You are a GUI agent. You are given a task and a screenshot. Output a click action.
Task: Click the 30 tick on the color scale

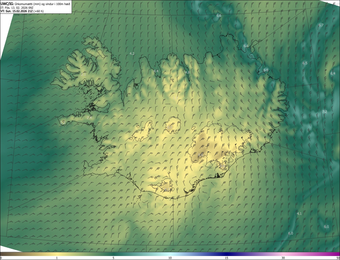(283, 258)
